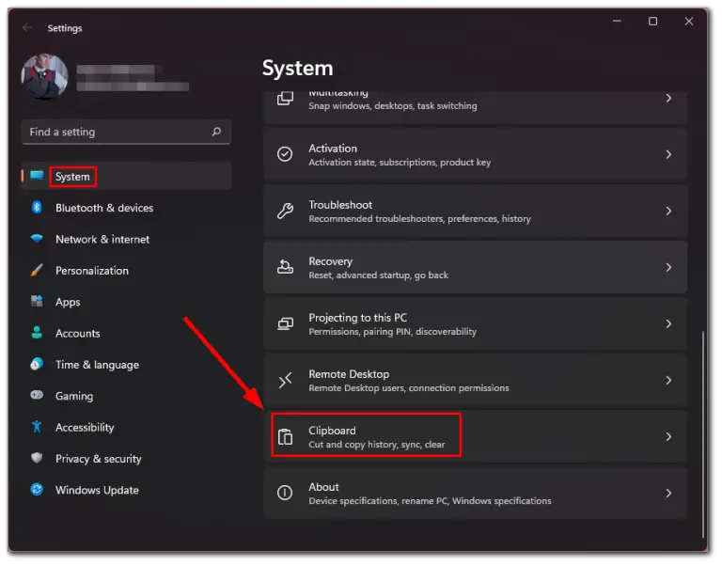Screen dimensions: 722x566
Task: Click the Accounts person icon
Action: [37, 333]
